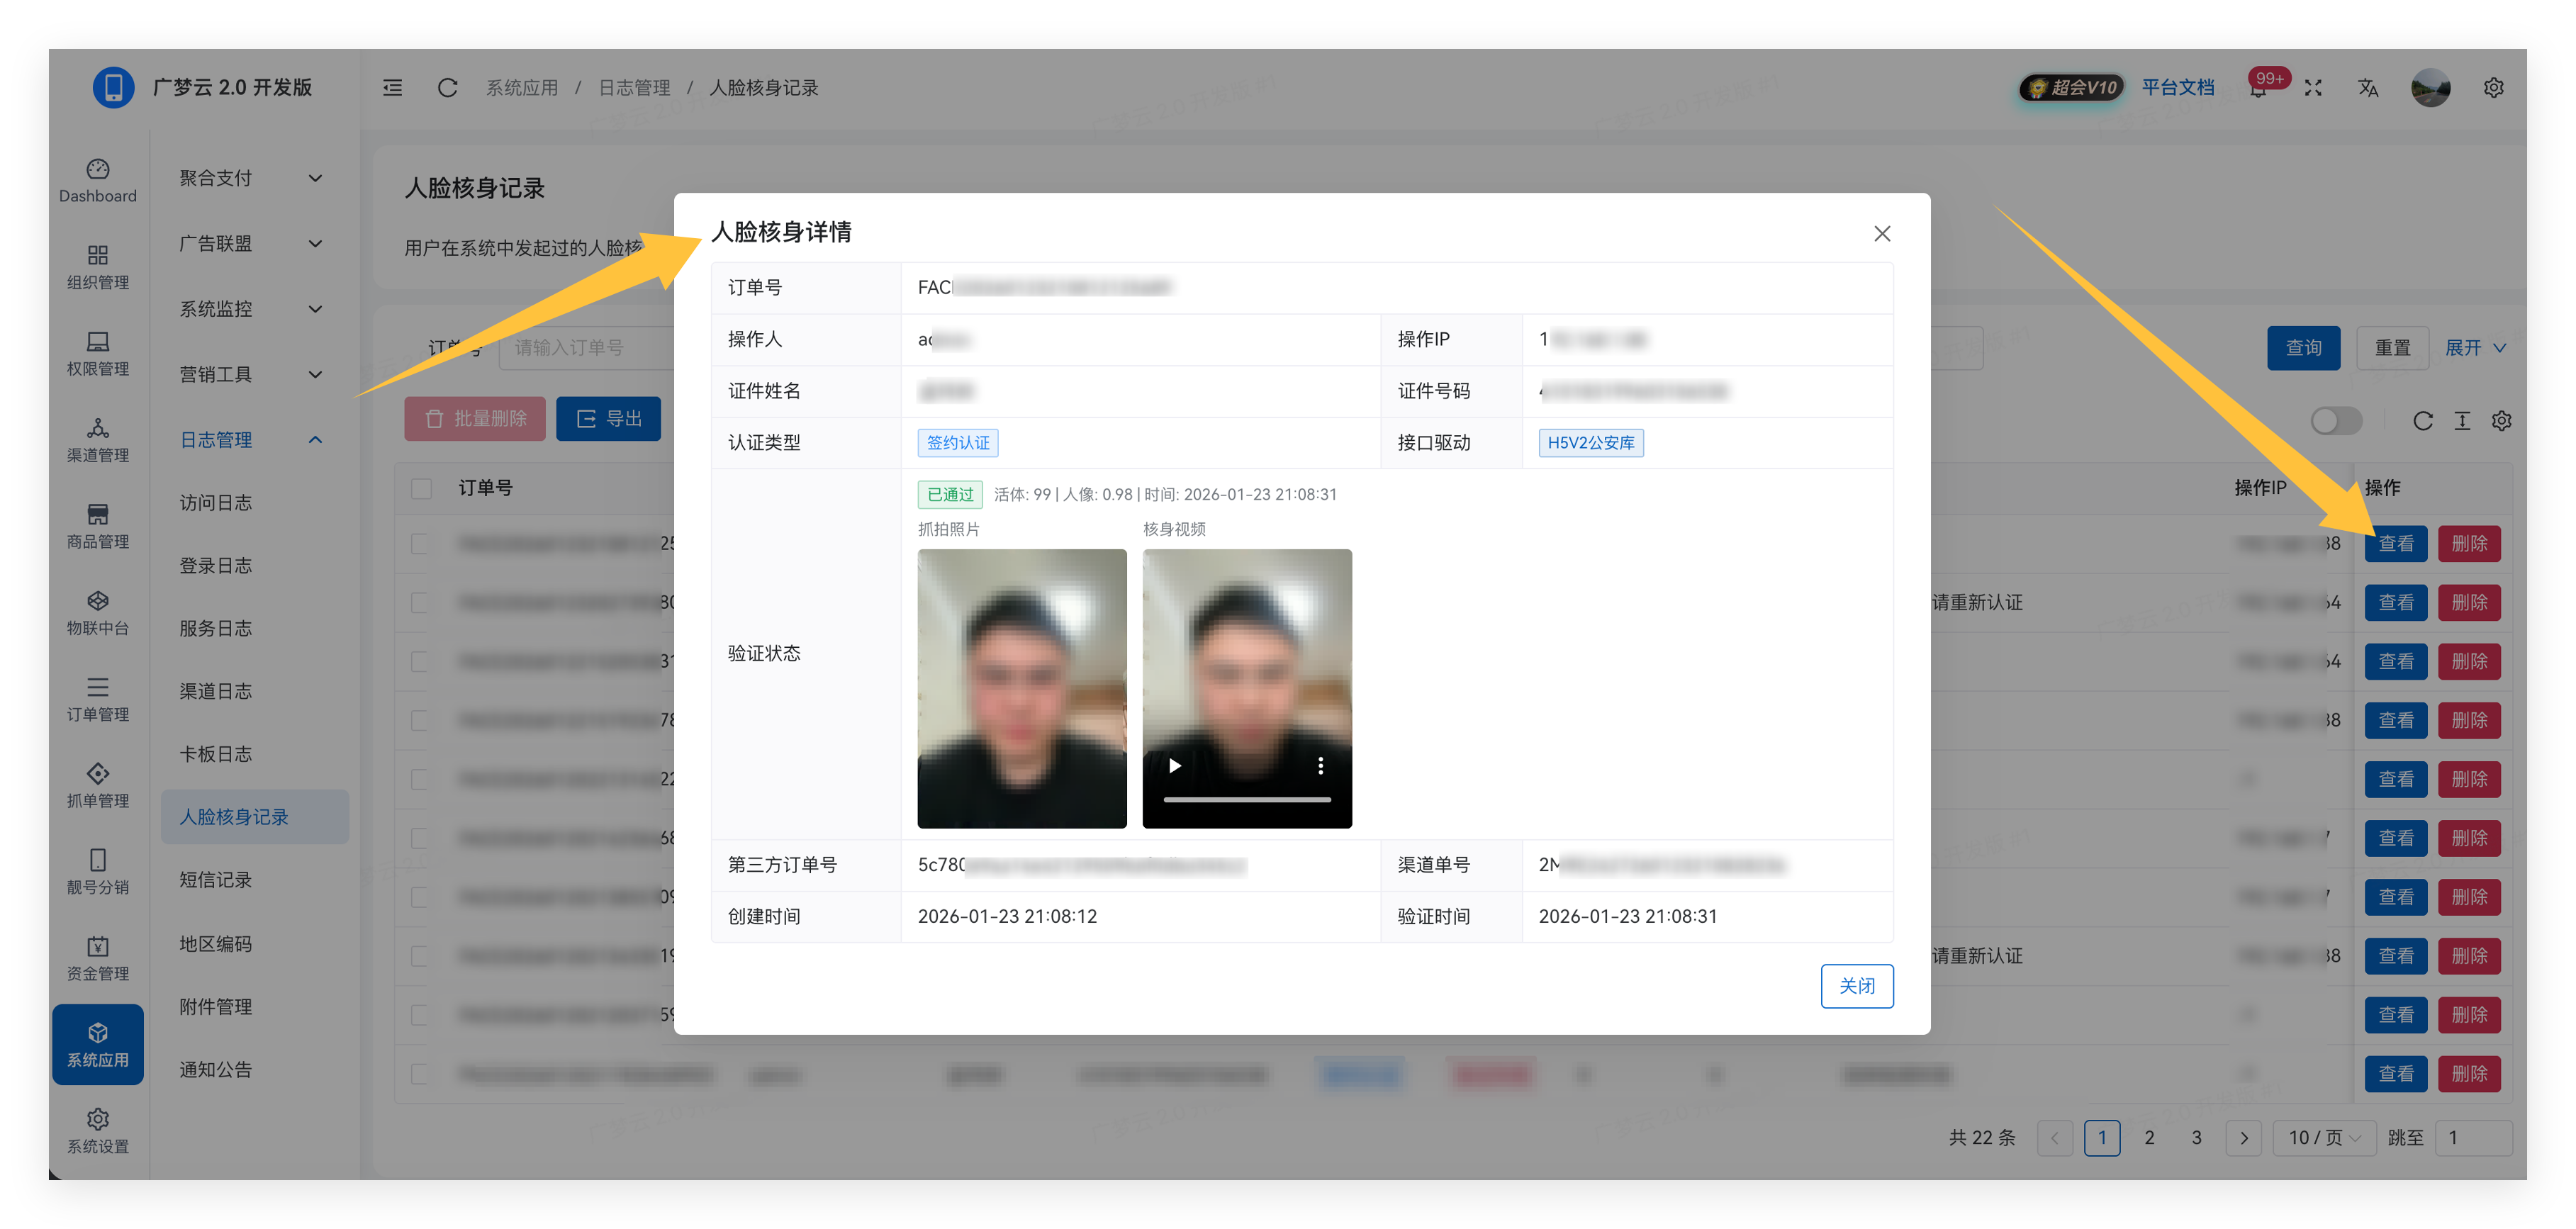Open video options three-dot menu

coord(1320,766)
